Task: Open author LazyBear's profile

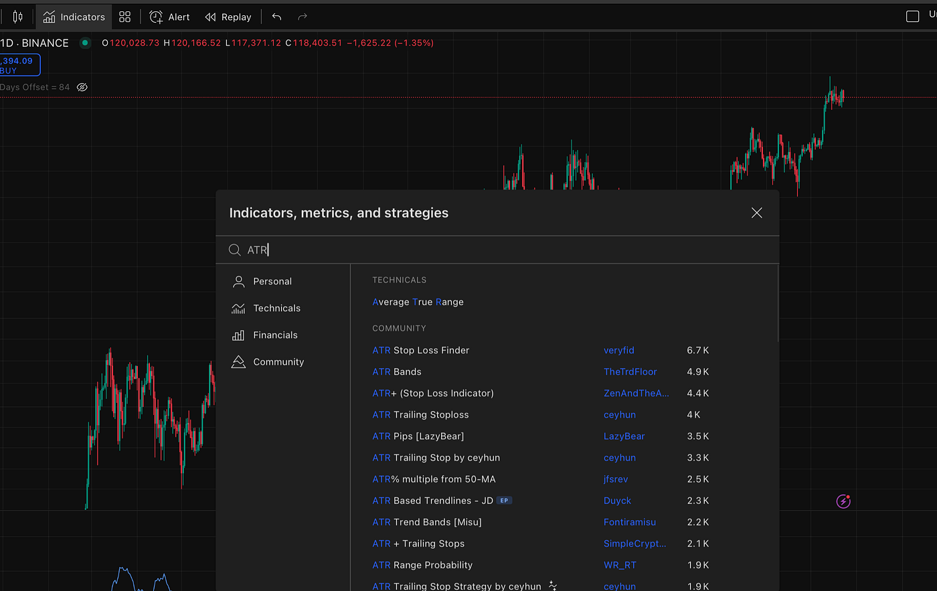Action: pos(624,436)
